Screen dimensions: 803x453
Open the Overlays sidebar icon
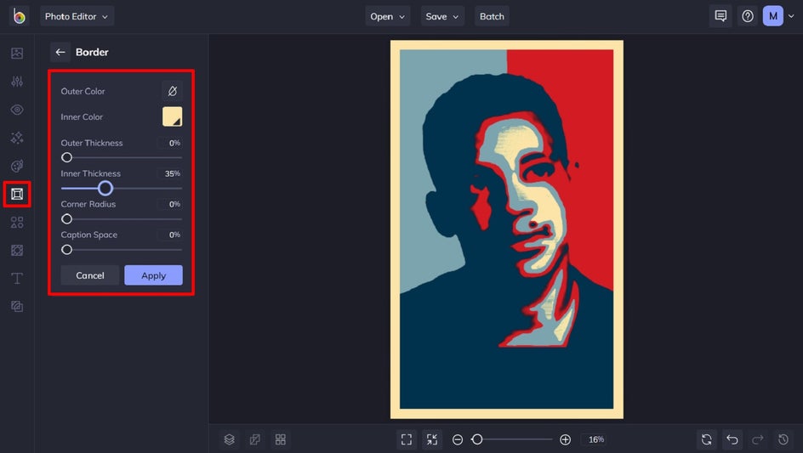17,251
